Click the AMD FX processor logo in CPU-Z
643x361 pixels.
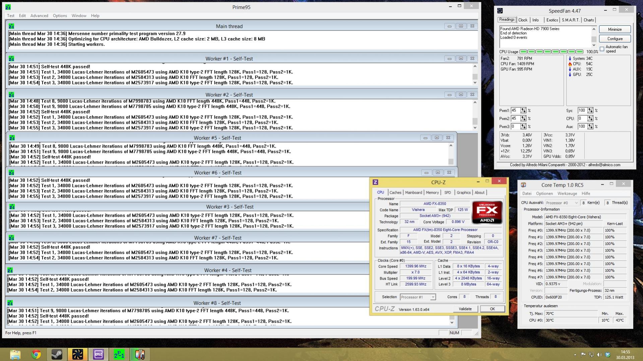coord(487,212)
